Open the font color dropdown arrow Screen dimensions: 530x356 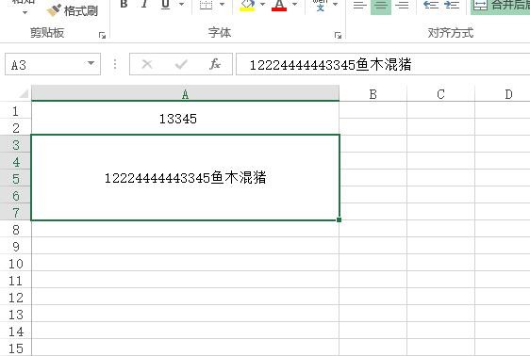[x=295, y=5]
